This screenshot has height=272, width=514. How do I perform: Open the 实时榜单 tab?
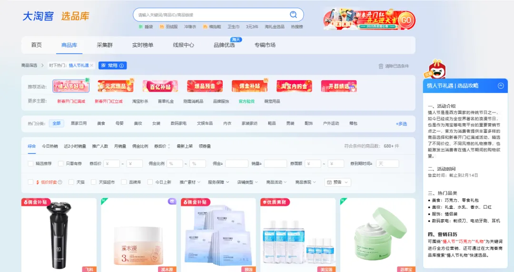tap(143, 45)
